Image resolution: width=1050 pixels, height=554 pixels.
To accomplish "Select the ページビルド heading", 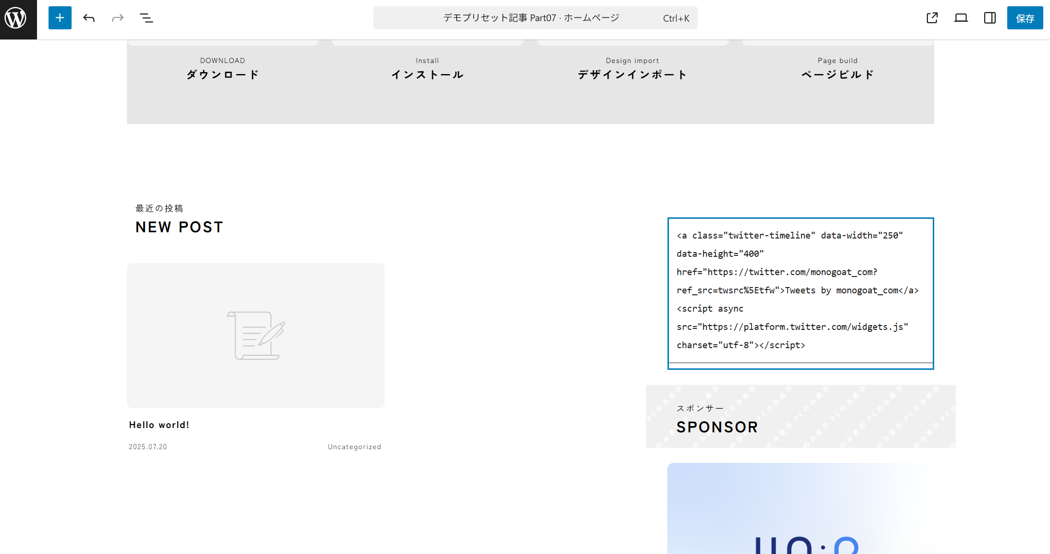I will click(x=838, y=75).
